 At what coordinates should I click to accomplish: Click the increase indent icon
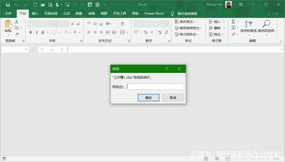point(114,32)
